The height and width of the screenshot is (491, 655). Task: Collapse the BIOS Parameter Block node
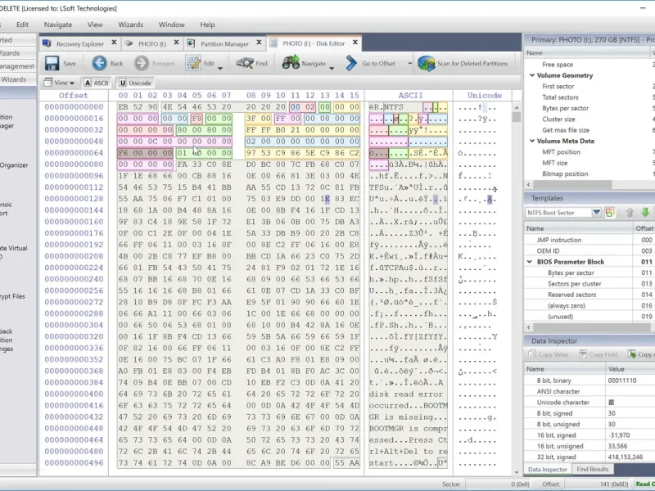point(531,262)
